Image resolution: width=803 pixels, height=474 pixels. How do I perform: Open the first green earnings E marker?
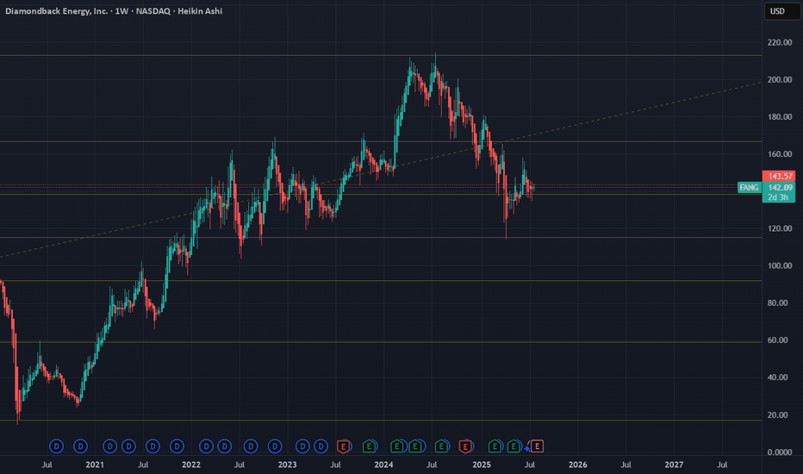(369, 446)
